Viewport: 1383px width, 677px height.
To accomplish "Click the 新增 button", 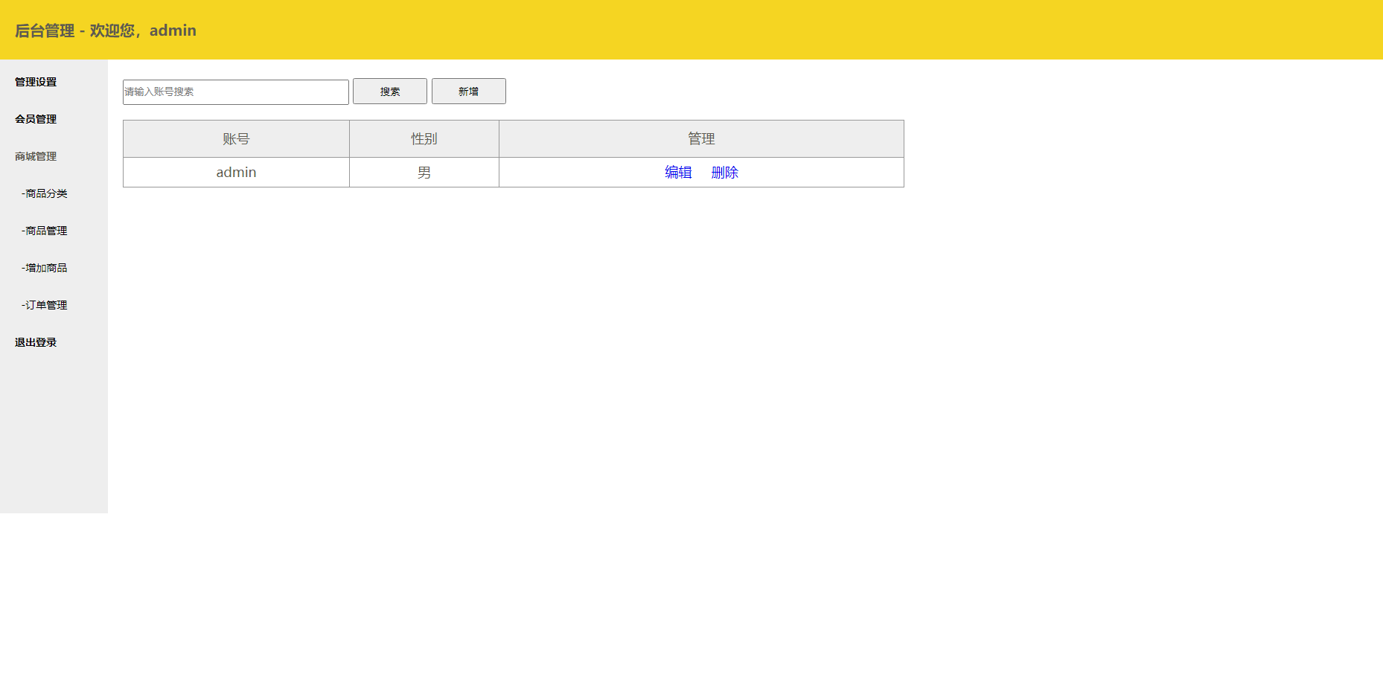I will [469, 92].
